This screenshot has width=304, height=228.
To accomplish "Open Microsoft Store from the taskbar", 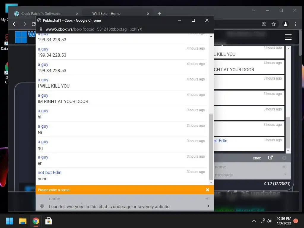I will (x=49, y=221).
